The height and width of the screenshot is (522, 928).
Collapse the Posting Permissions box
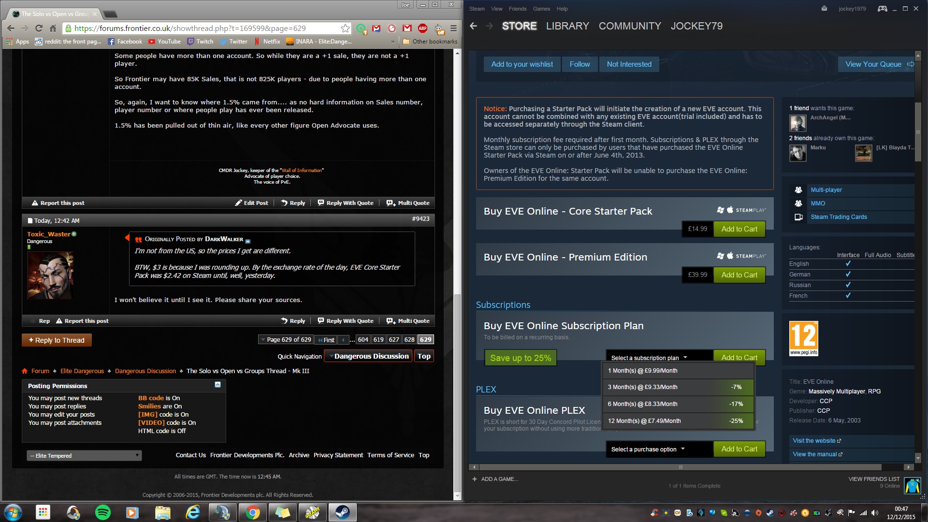click(x=217, y=385)
